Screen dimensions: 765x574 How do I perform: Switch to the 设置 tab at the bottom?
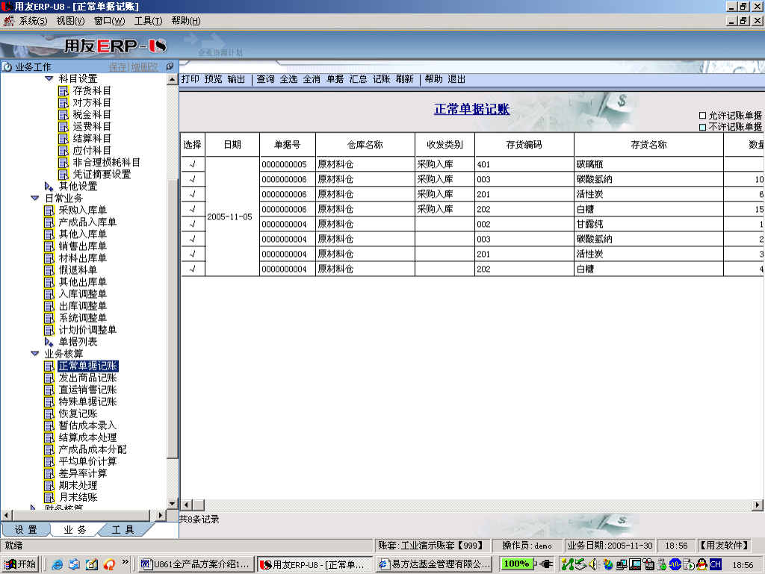pos(26,529)
